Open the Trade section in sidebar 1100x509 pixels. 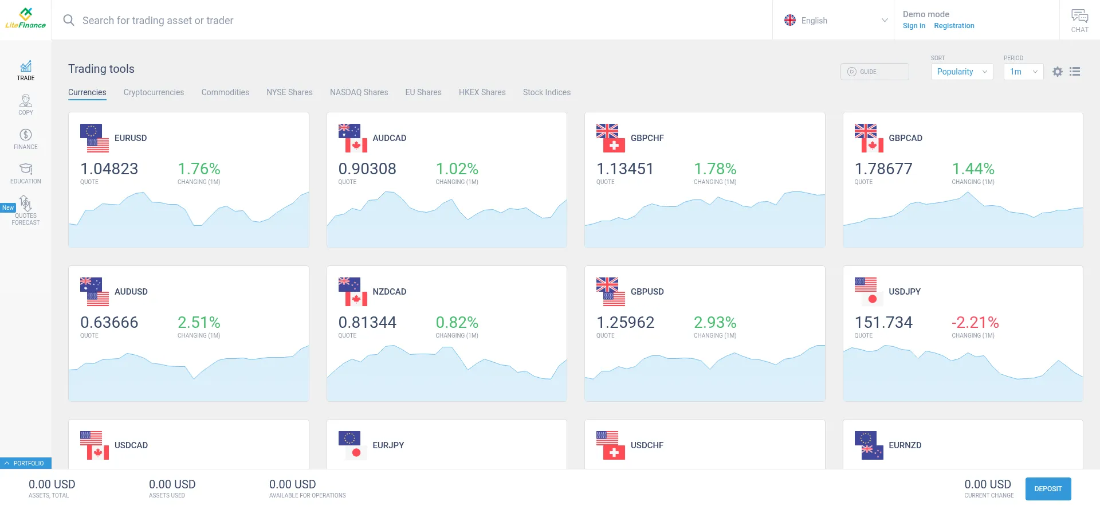[26, 71]
